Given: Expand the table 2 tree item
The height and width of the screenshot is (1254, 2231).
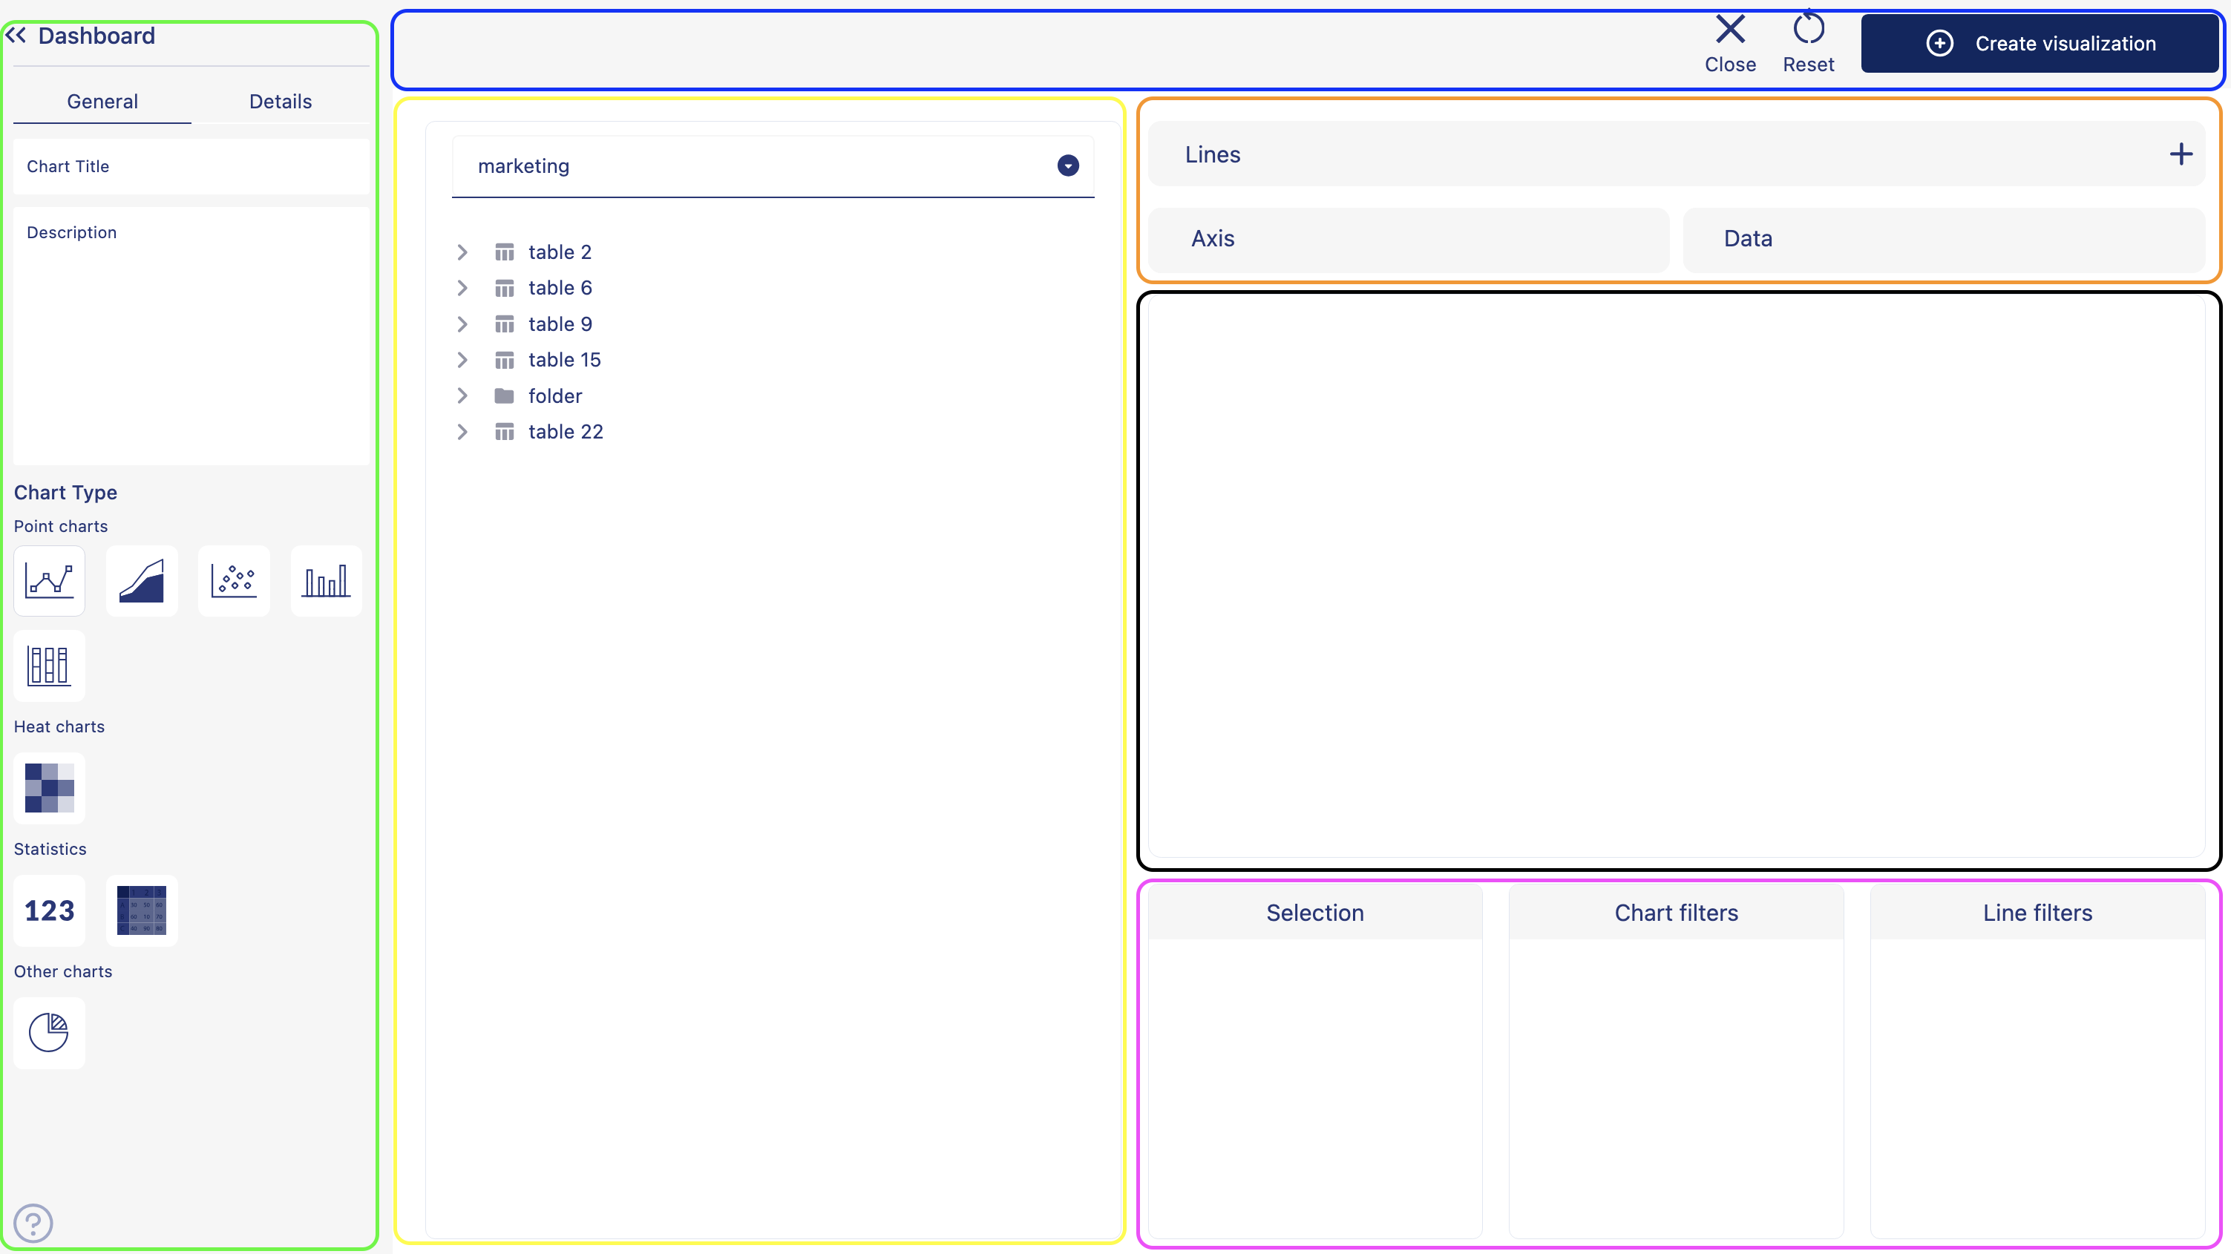Looking at the screenshot, I should tap(461, 251).
